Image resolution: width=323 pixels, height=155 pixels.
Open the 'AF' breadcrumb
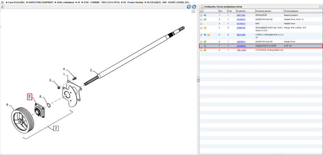pyautogui.click(x=79, y=2)
